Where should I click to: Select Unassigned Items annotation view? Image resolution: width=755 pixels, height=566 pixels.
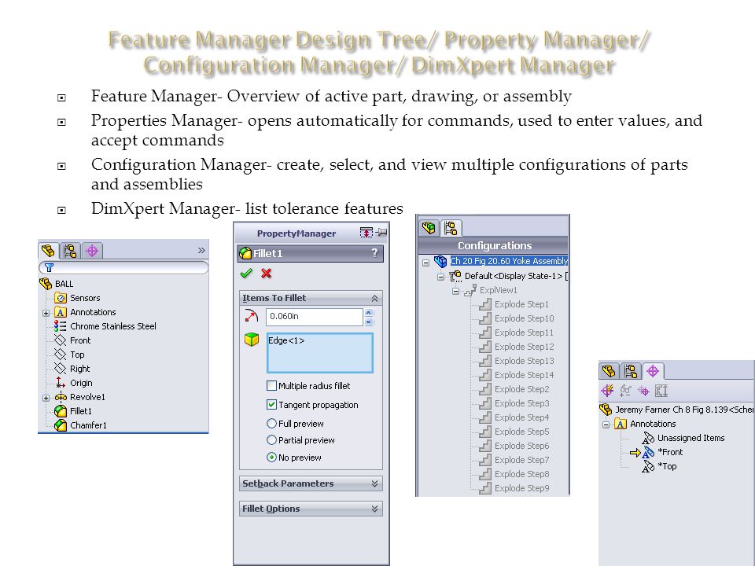click(x=691, y=438)
